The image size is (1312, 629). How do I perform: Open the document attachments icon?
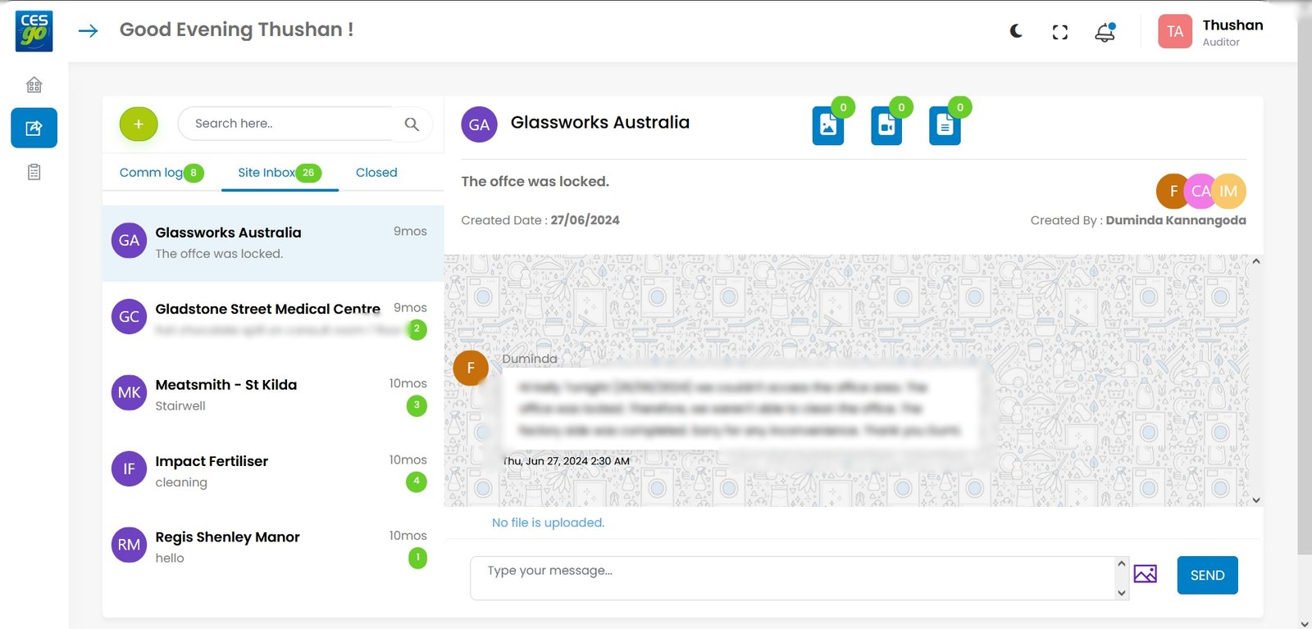(x=945, y=126)
